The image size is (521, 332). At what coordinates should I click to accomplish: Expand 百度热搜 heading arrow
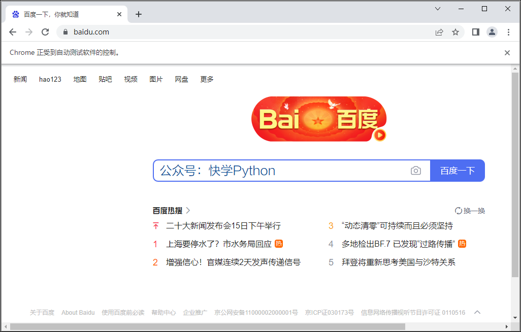[x=188, y=210]
